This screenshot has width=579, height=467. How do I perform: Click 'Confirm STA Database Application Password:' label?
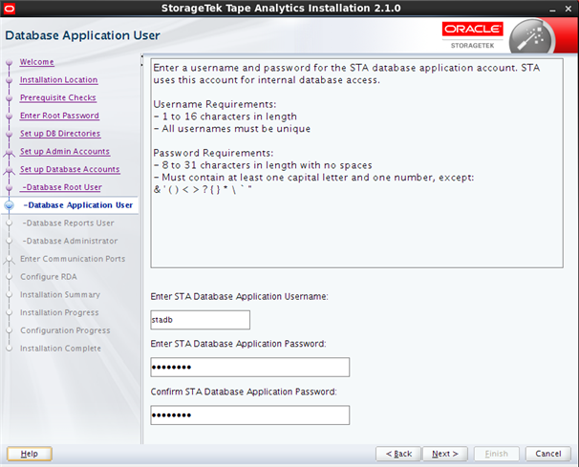244,392
